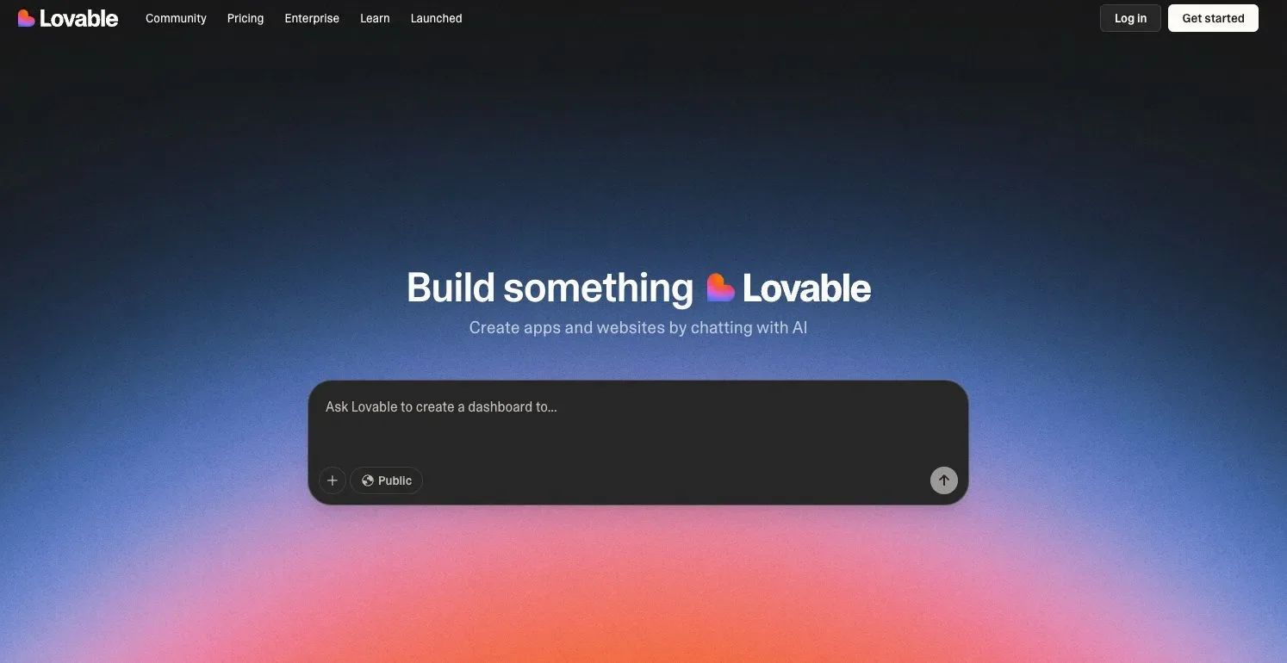Open the Community page

coord(176,18)
